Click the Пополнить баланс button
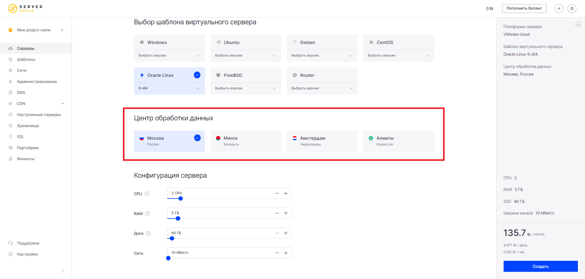The width and height of the screenshot is (585, 279). [524, 8]
